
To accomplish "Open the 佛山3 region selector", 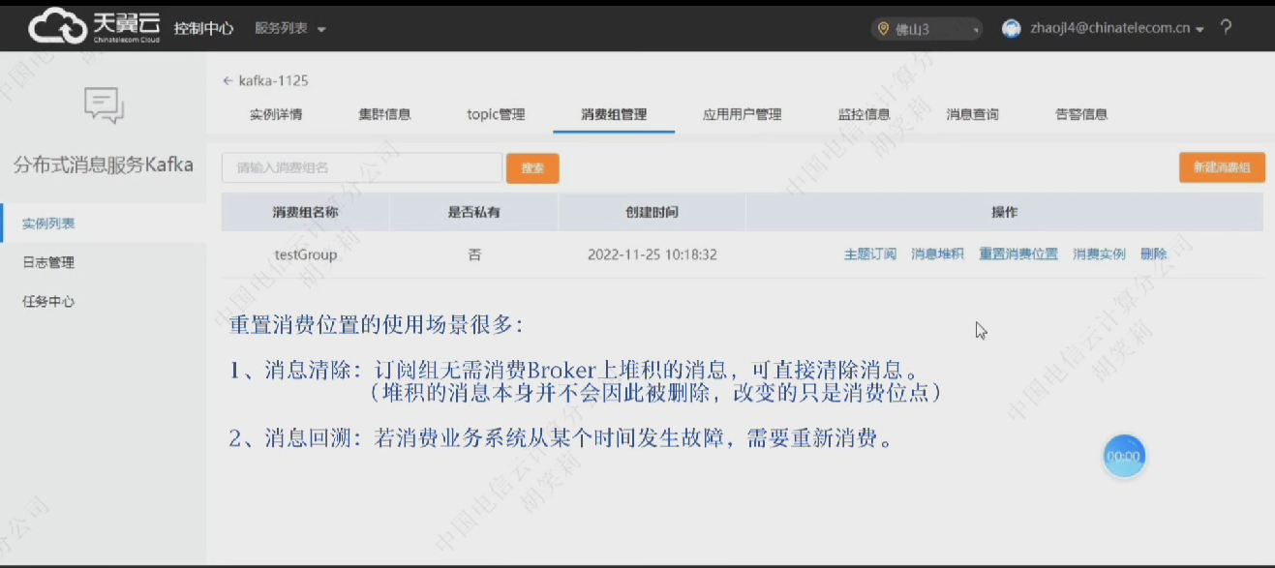I will pyautogui.click(x=926, y=29).
